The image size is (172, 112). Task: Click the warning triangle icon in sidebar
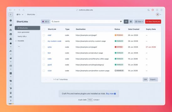coord(11,51)
